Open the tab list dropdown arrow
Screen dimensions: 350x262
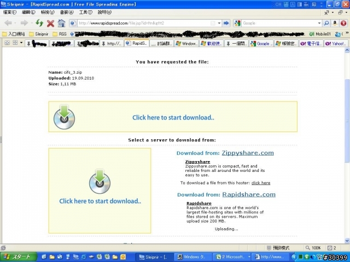point(21,43)
